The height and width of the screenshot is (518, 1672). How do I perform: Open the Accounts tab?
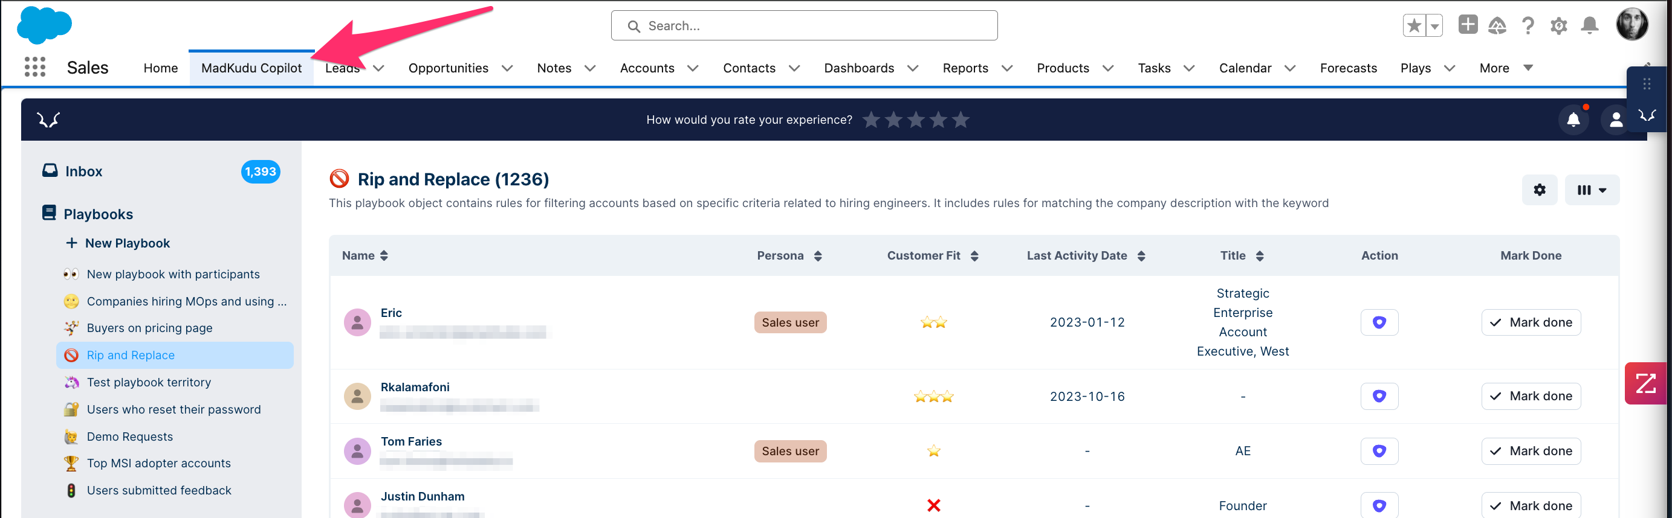point(646,68)
